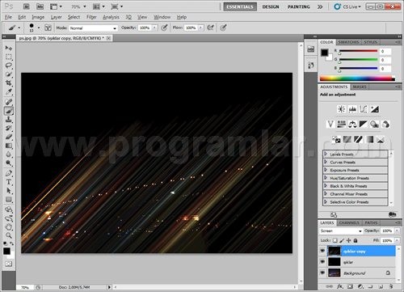
Task: Add a Curves adjustment
Action: 364,109
